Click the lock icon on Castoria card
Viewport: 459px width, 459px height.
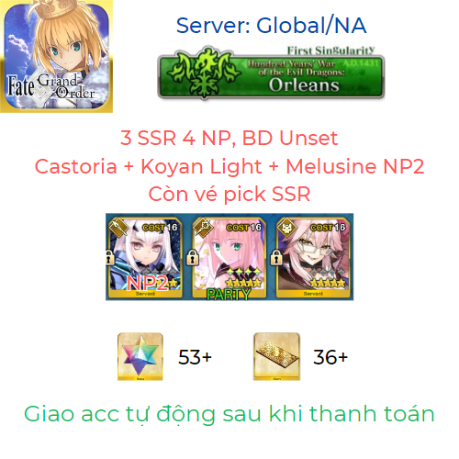click(193, 258)
